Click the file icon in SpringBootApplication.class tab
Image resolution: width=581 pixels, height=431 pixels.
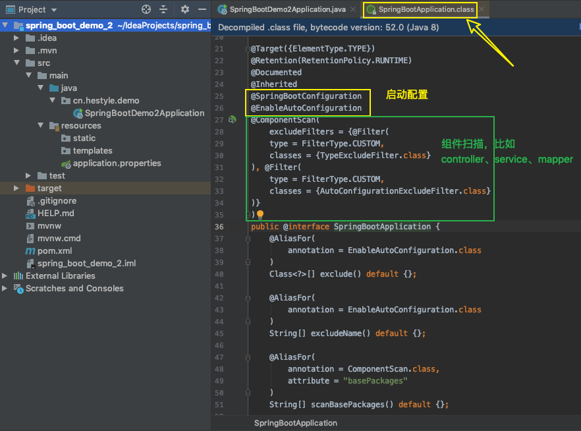coord(371,10)
